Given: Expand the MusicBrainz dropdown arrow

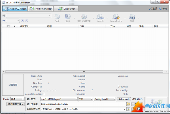Looking at the screenshot, I should point(125,18).
